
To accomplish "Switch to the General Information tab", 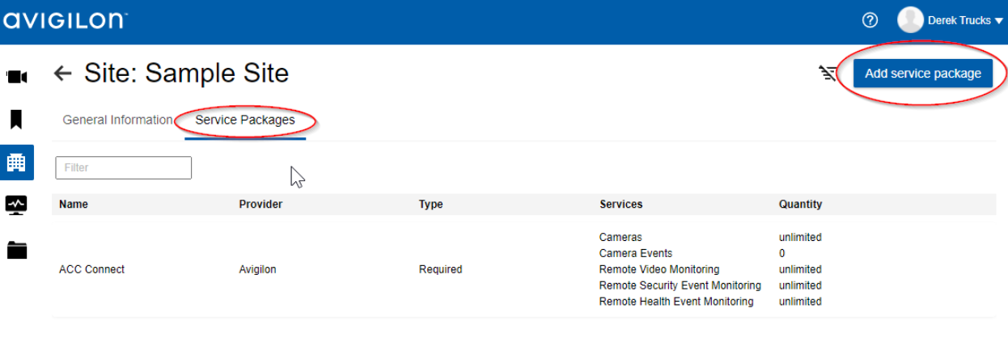I will [x=117, y=120].
